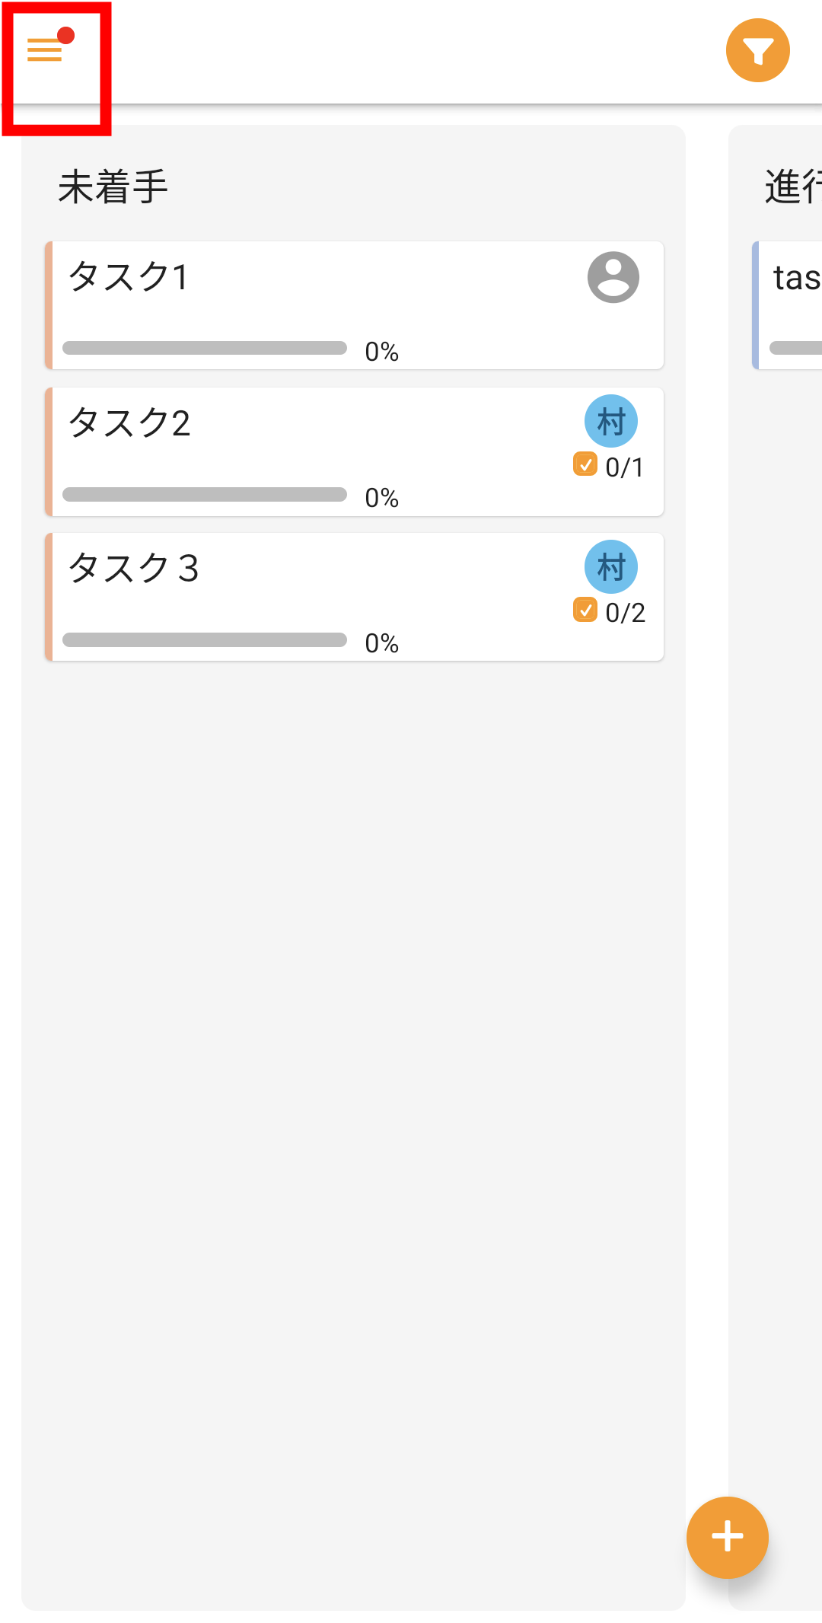The height and width of the screenshot is (1623, 822).
Task: Select the 未着手 column header
Action: [x=113, y=187]
